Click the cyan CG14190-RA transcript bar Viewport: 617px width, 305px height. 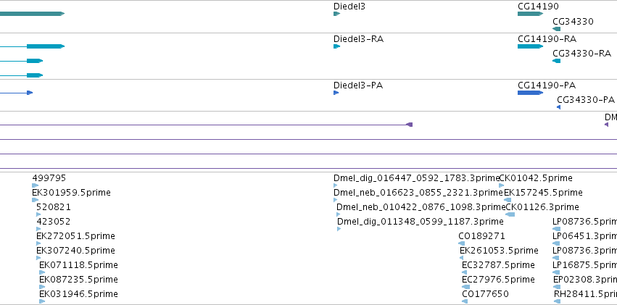click(530, 46)
